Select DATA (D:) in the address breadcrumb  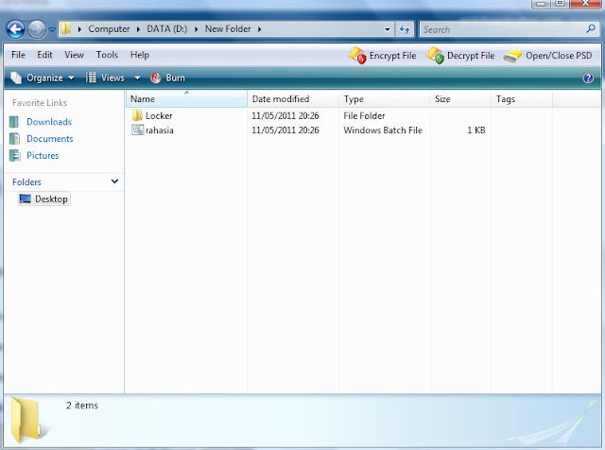tap(166, 29)
